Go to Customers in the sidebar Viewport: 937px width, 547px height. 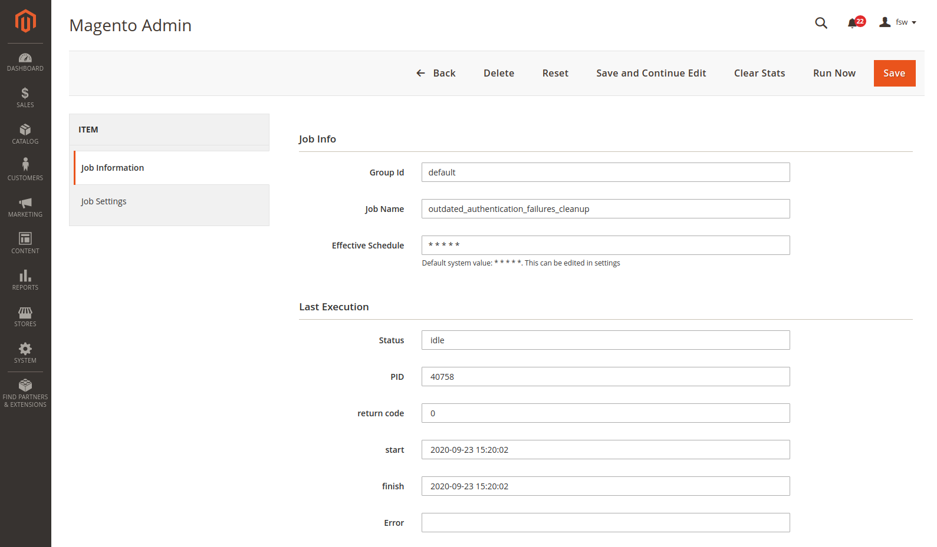point(25,170)
